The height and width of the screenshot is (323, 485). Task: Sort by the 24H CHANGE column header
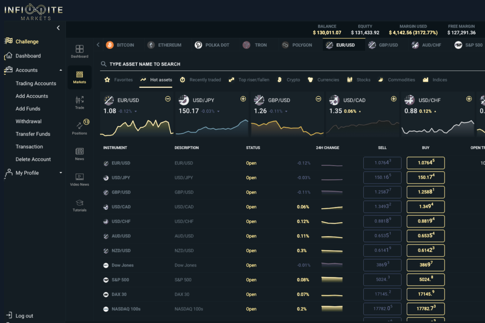pyautogui.click(x=328, y=148)
